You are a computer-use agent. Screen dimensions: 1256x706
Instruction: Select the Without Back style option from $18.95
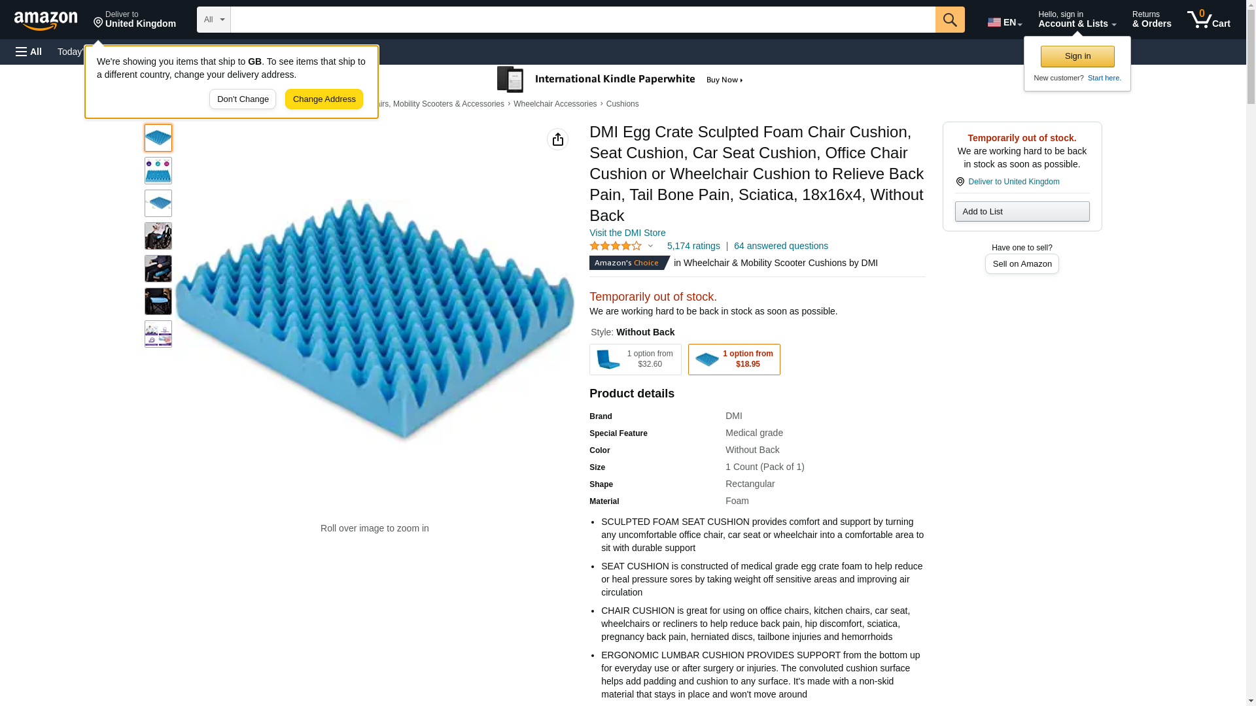[x=733, y=360]
